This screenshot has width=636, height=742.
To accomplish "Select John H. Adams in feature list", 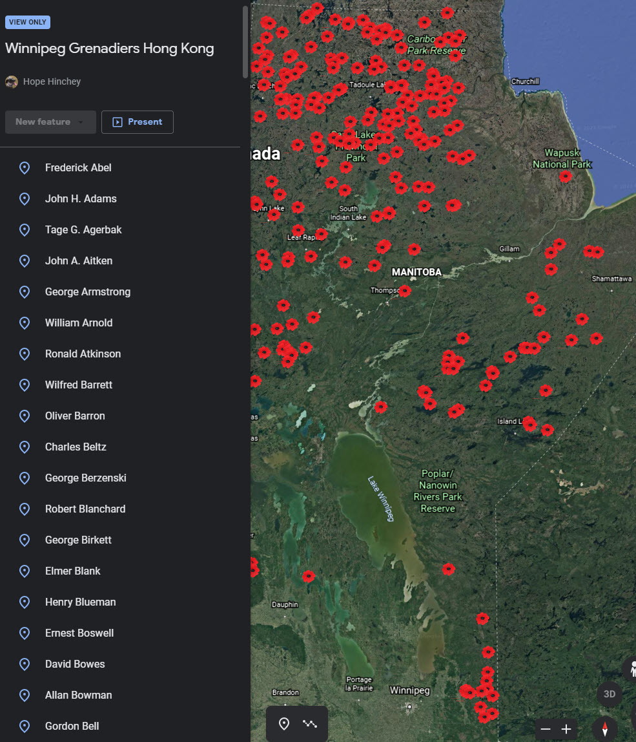I will click(x=81, y=199).
